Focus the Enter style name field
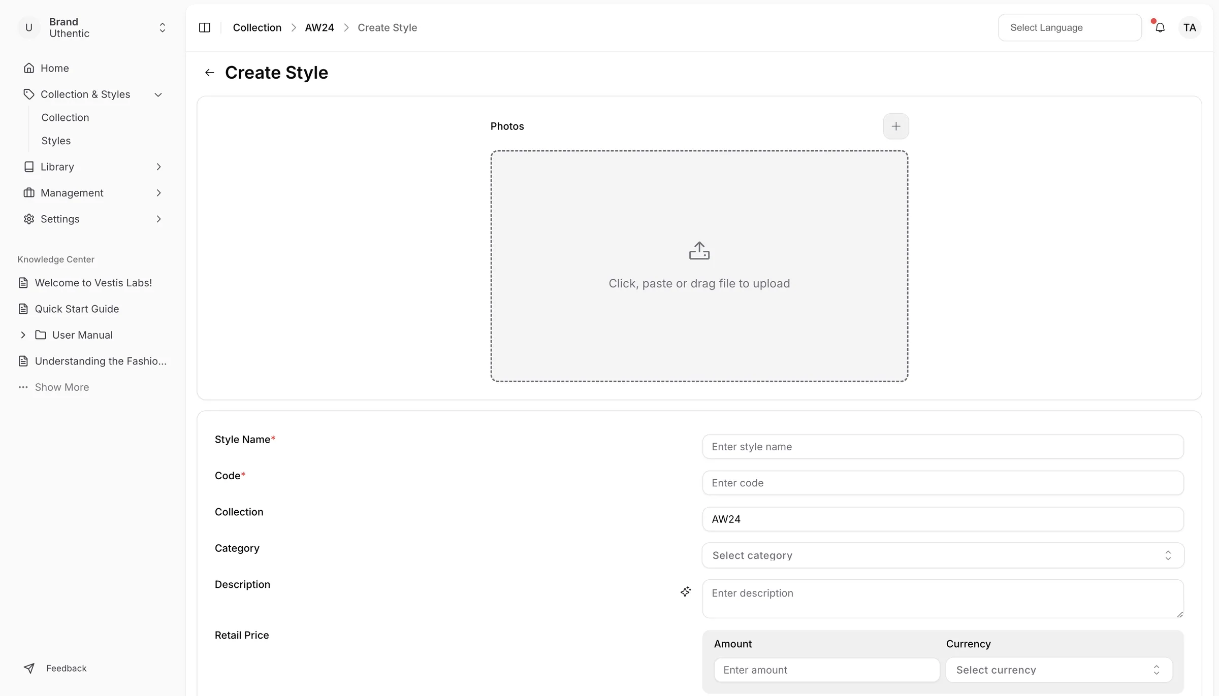The height and width of the screenshot is (696, 1219). (x=943, y=447)
